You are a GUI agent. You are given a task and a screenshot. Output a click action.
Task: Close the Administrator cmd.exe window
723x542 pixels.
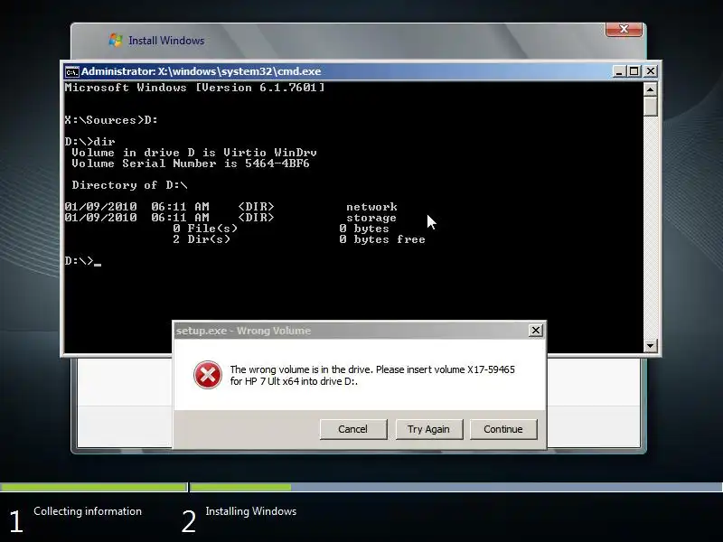pyautogui.click(x=650, y=71)
